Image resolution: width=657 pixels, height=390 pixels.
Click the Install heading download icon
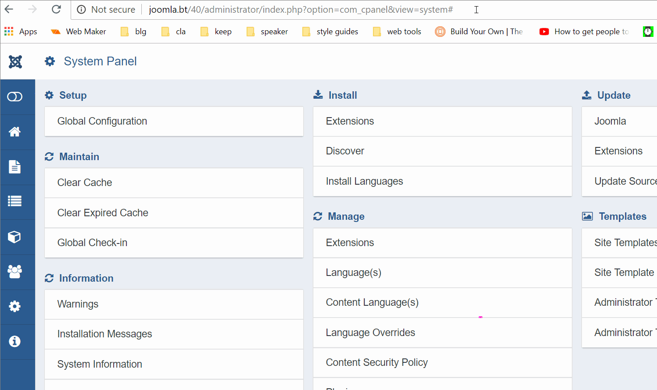[318, 95]
